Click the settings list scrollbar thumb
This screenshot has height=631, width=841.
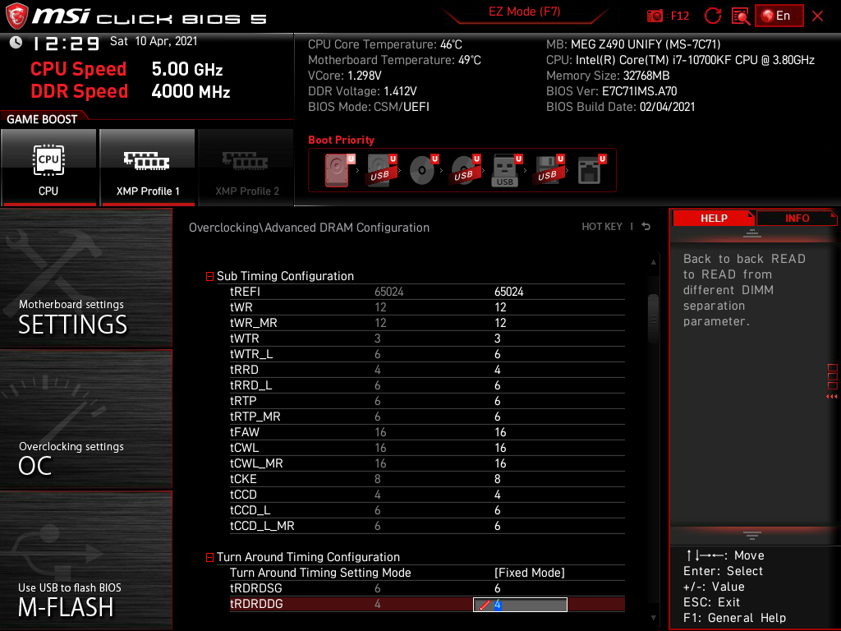[x=653, y=319]
